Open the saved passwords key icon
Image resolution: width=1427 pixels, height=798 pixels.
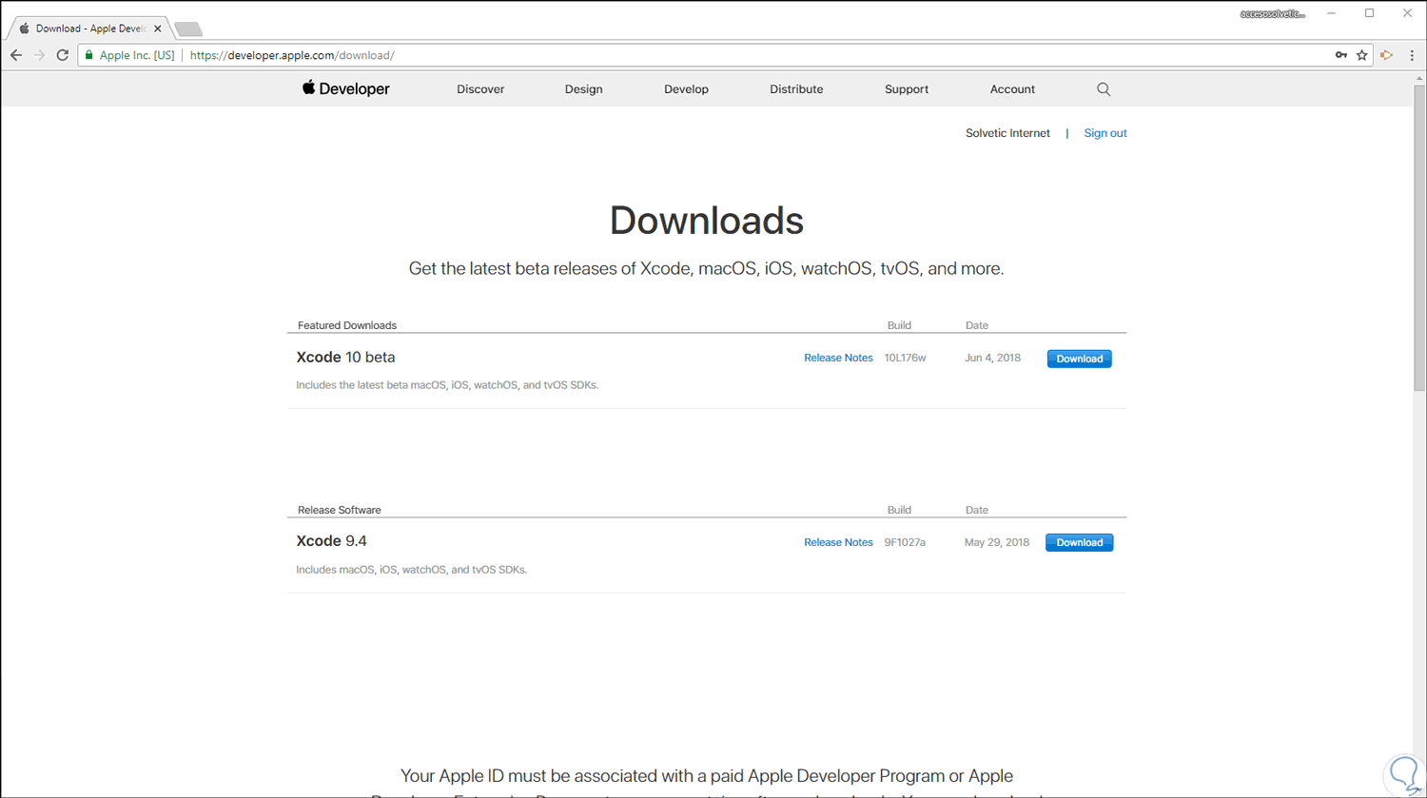coord(1340,55)
